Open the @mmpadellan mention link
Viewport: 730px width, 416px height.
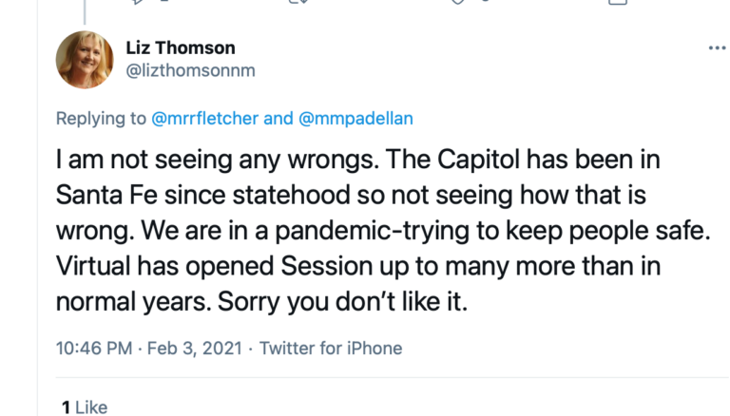point(355,119)
